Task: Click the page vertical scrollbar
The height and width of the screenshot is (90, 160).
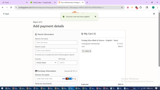Action: tap(159, 40)
